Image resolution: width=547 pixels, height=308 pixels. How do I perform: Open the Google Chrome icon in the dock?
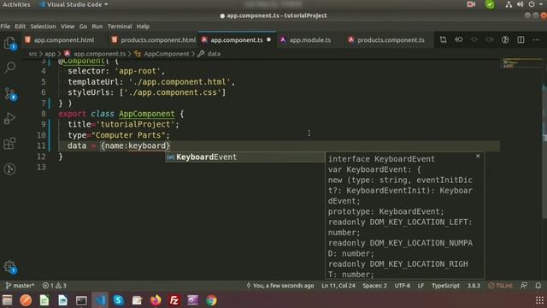(x=211, y=300)
